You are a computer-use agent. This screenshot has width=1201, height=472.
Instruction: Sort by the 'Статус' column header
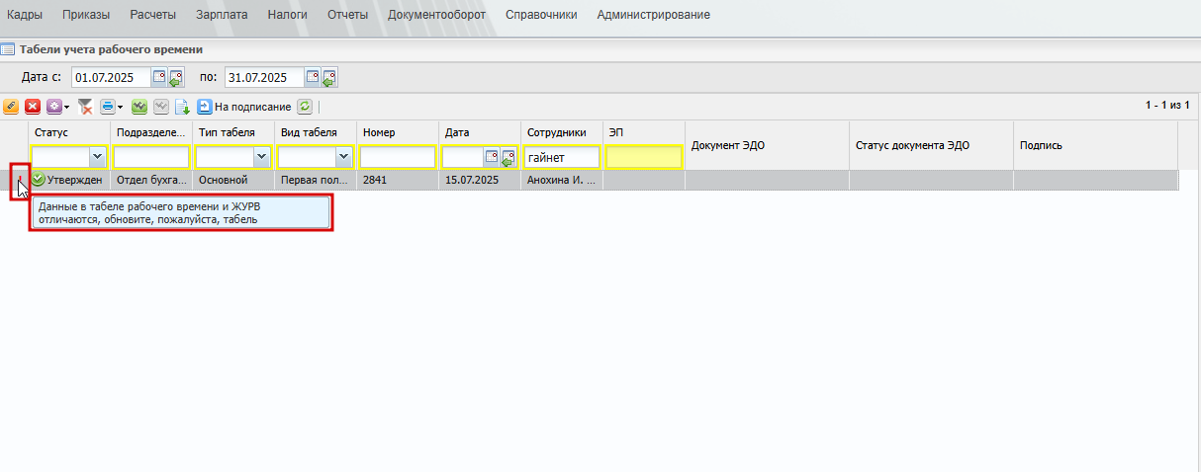(68, 132)
